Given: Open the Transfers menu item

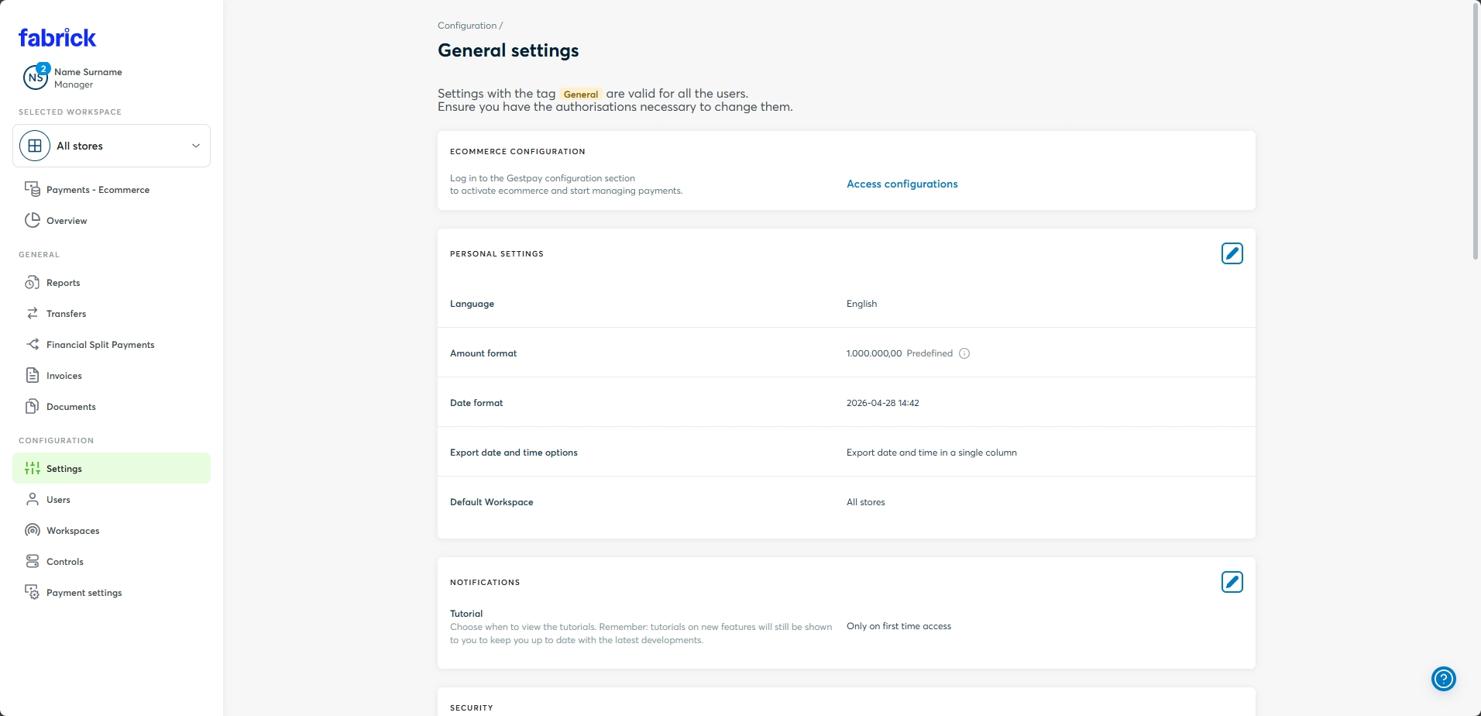Looking at the screenshot, I should point(112,313).
